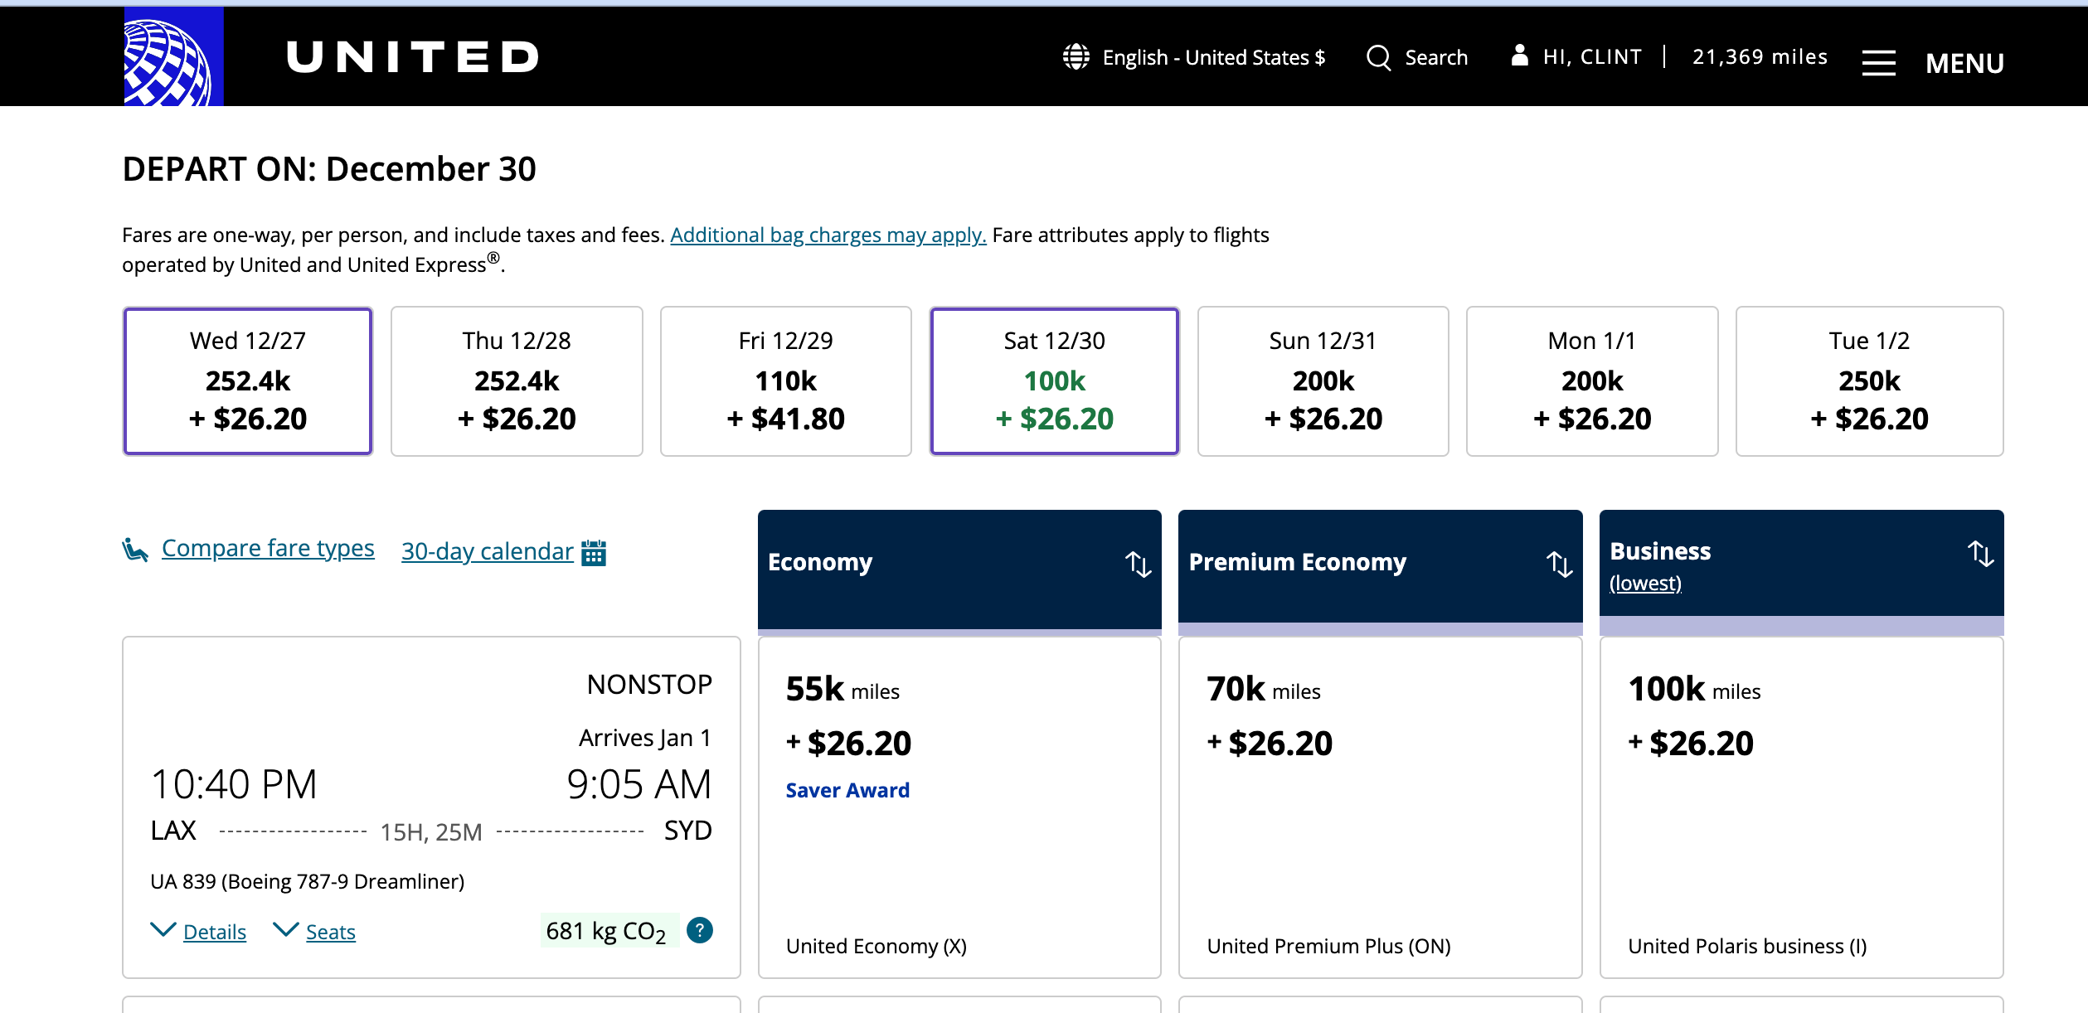Open the Compare fare types link
This screenshot has width=2088, height=1013.
268,549
